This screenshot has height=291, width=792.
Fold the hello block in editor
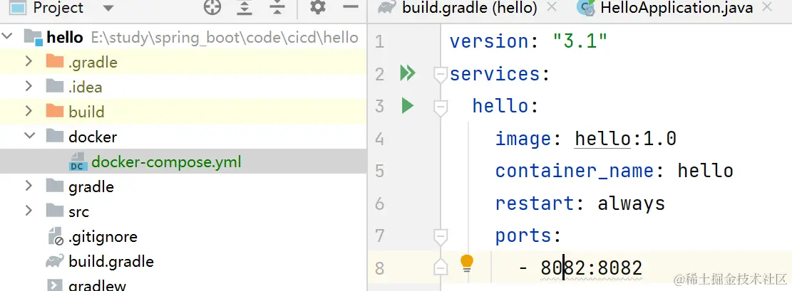coord(441,108)
